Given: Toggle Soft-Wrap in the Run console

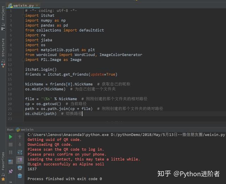Looking at the screenshot, I should [x=20, y=152].
